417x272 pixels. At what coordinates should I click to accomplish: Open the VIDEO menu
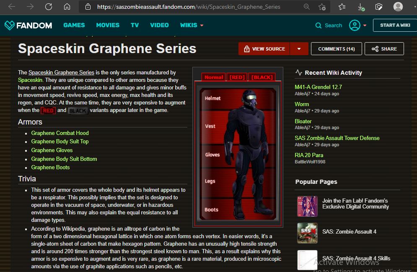point(159,25)
